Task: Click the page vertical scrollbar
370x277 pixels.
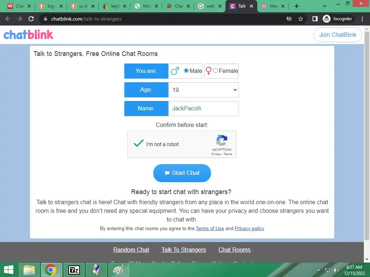Action: click(x=367, y=136)
